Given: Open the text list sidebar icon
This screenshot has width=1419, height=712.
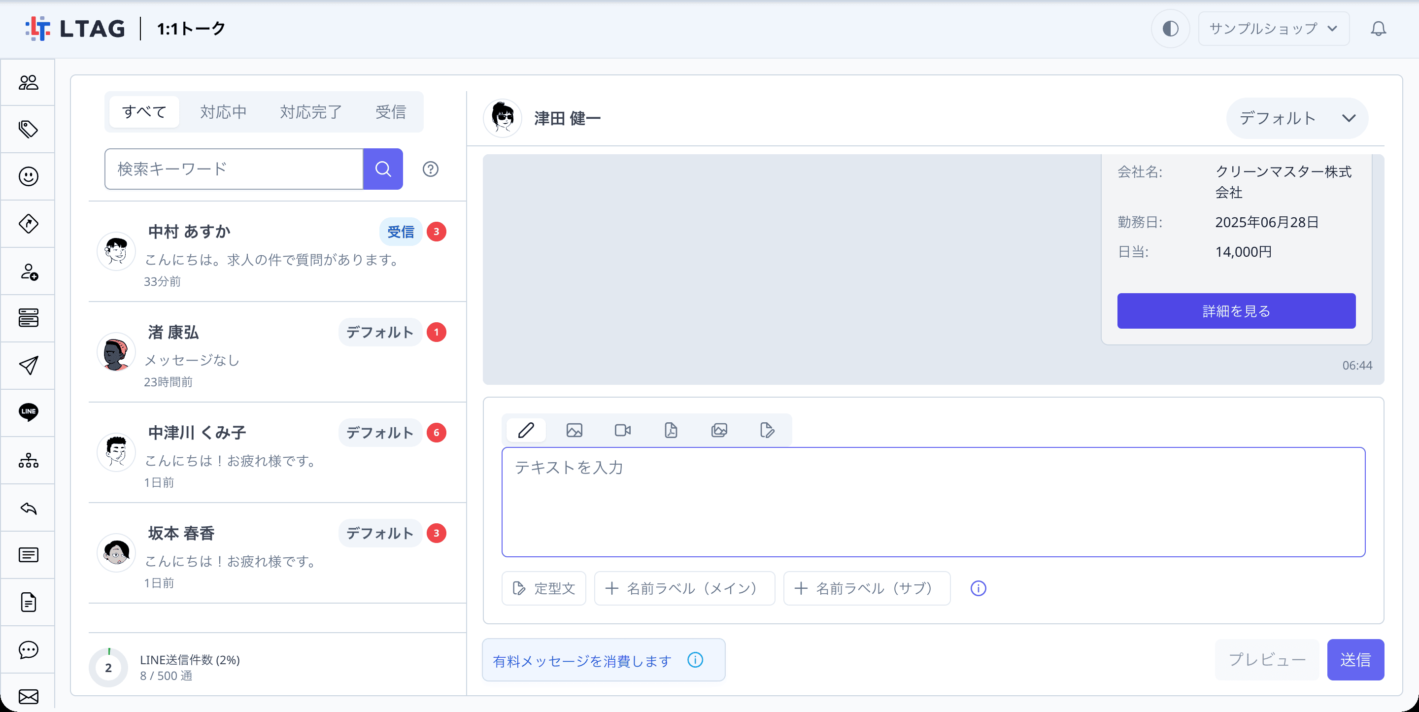Looking at the screenshot, I should coord(28,555).
